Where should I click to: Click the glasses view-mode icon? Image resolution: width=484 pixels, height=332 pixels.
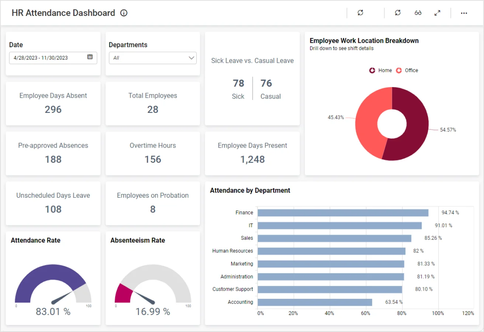(418, 13)
